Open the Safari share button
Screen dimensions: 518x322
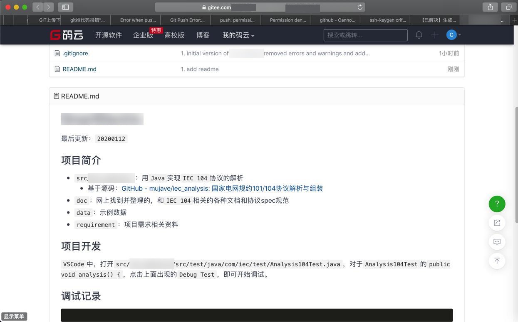pyautogui.click(x=490, y=7)
